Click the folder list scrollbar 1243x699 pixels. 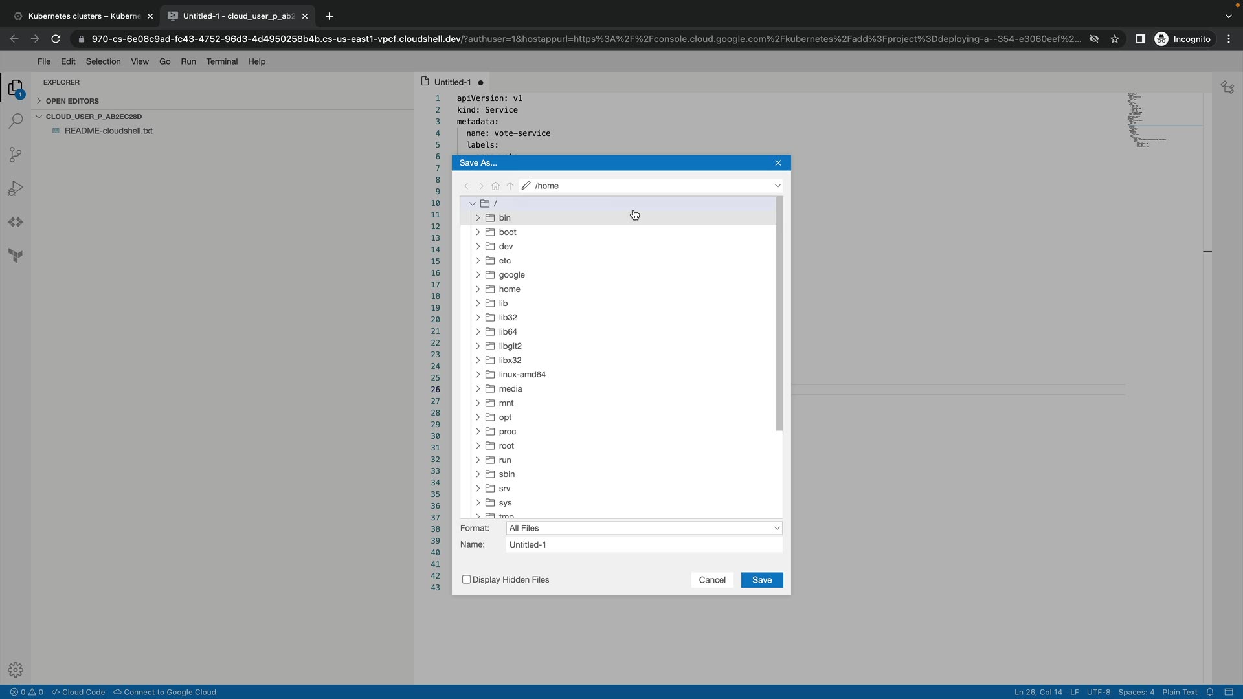point(779,314)
